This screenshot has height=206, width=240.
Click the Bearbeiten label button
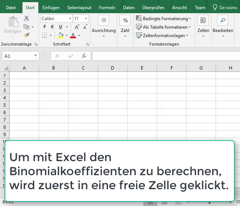click(223, 30)
